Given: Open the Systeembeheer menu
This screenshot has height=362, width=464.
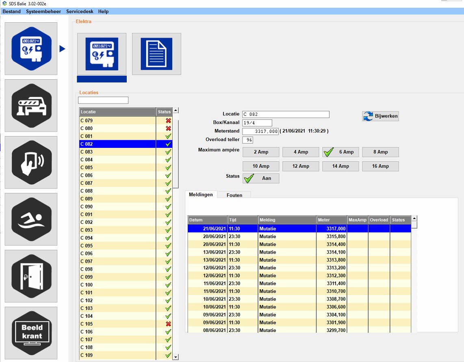Looking at the screenshot, I should point(43,11).
